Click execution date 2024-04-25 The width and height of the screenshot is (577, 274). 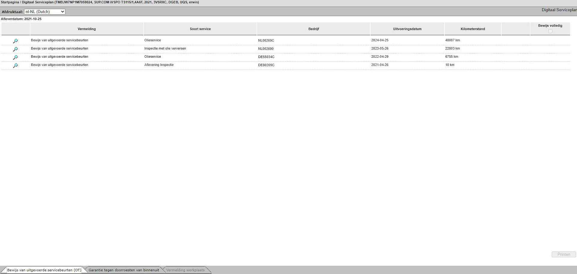tap(380, 40)
